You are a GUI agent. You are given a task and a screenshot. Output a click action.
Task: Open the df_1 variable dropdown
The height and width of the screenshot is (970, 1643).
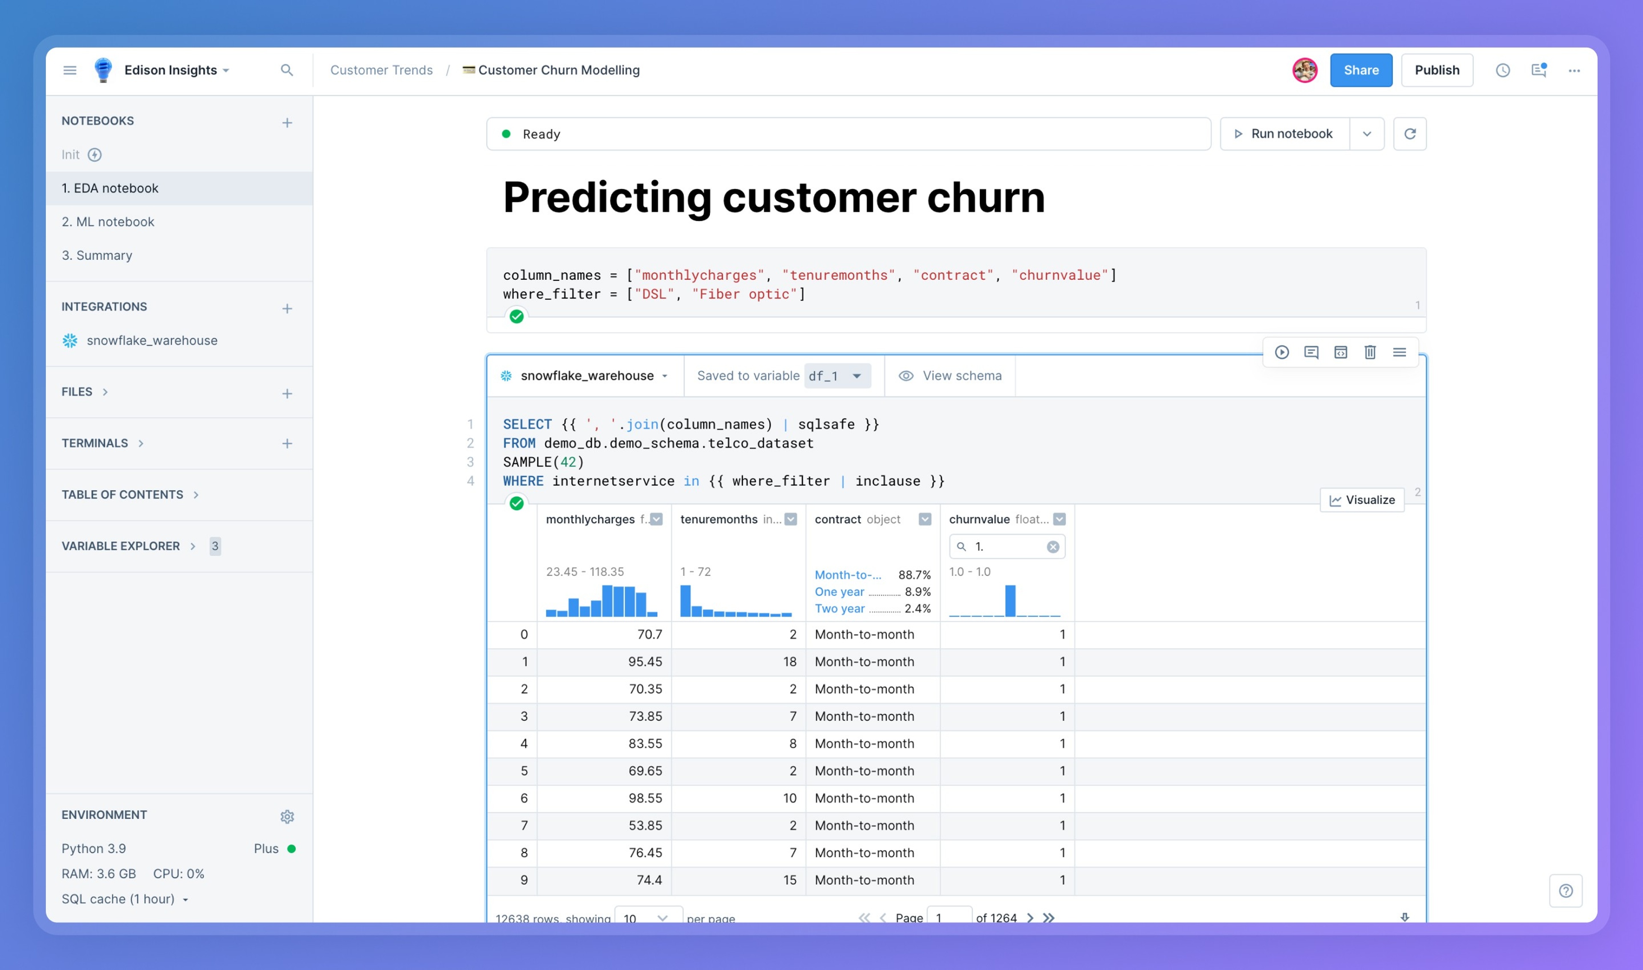pos(836,376)
